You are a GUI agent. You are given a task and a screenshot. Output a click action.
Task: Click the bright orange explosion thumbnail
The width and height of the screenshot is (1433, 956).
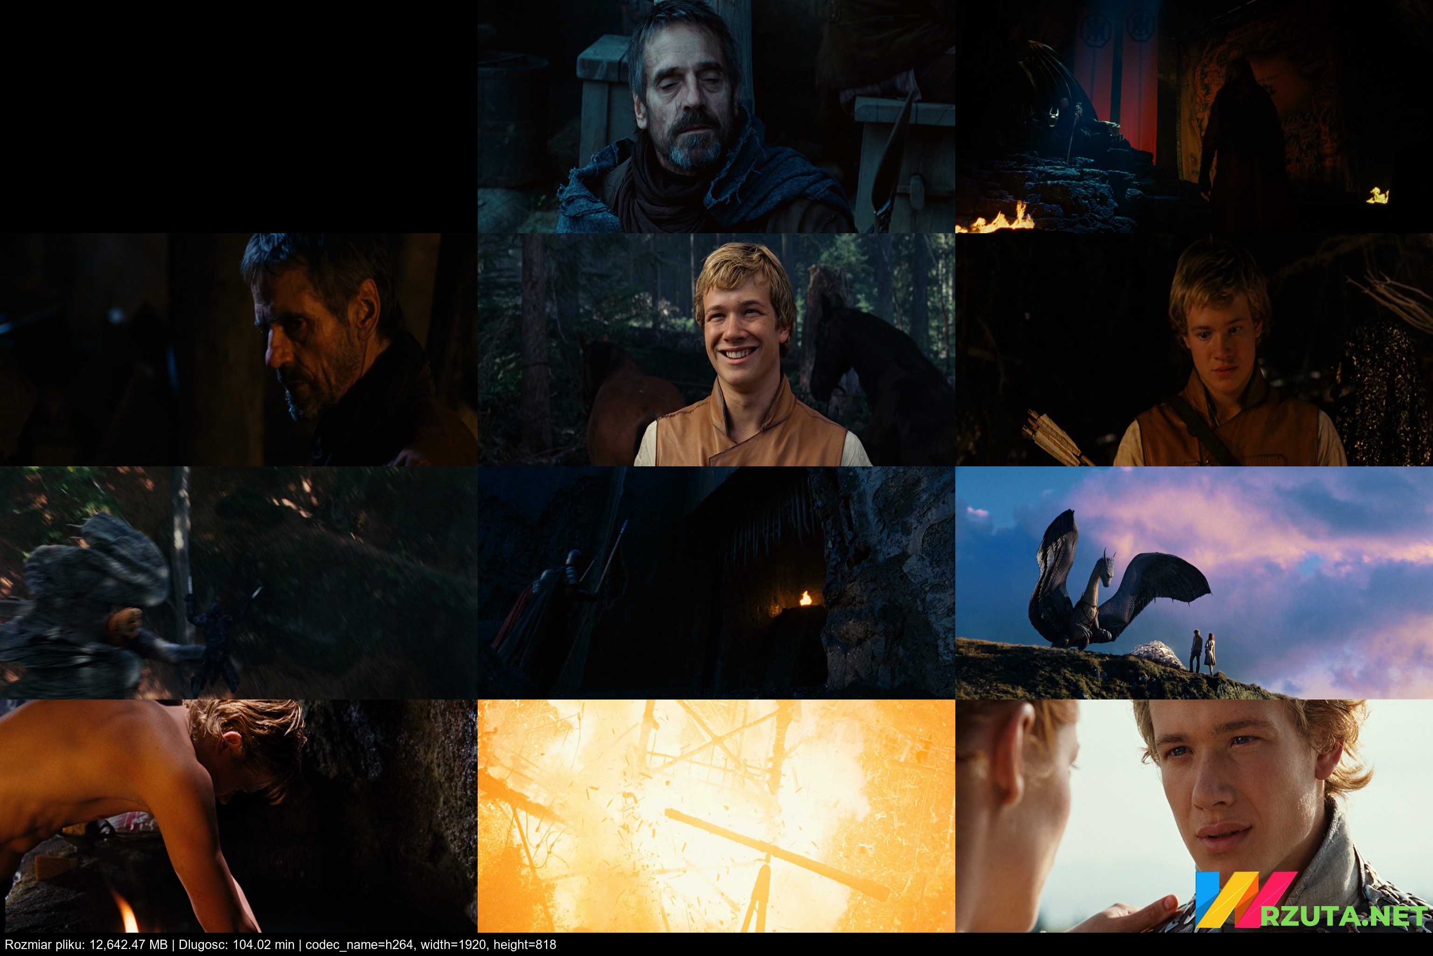[x=716, y=816]
